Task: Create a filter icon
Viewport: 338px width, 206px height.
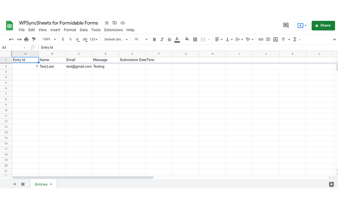Action: [x=283, y=40]
